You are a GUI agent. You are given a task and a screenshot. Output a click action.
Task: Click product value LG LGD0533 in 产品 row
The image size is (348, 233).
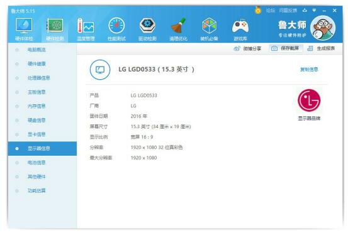(143, 95)
